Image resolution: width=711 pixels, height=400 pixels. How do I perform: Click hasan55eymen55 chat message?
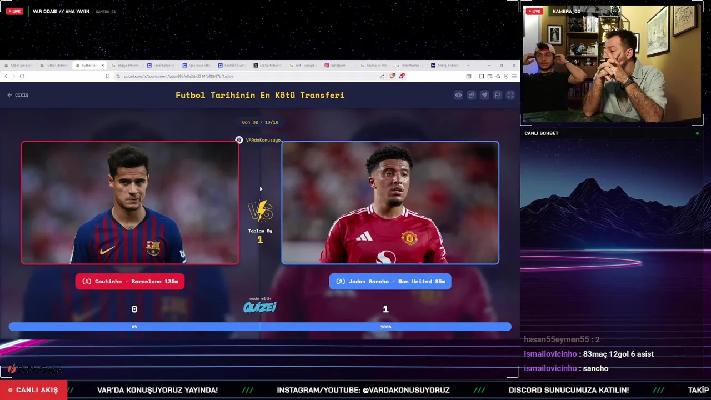coord(562,339)
